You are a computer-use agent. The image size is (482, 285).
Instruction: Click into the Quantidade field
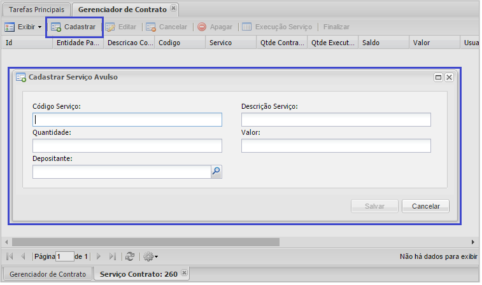[127, 146]
